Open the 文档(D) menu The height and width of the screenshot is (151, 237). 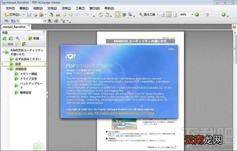click(52, 8)
